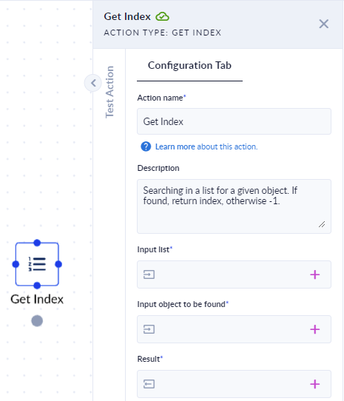This screenshot has width=344, height=401.
Task: Select the Get Index node numbered list icon
Action: (x=37, y=264)
